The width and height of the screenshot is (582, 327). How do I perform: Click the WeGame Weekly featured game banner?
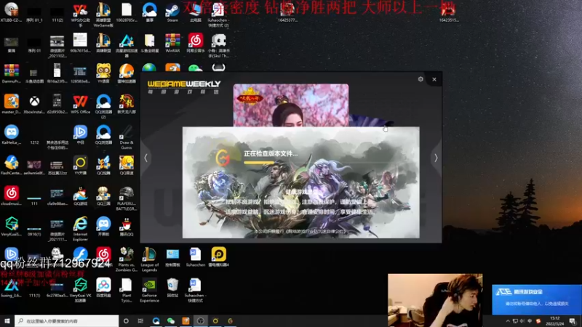[x=290, y=105]
